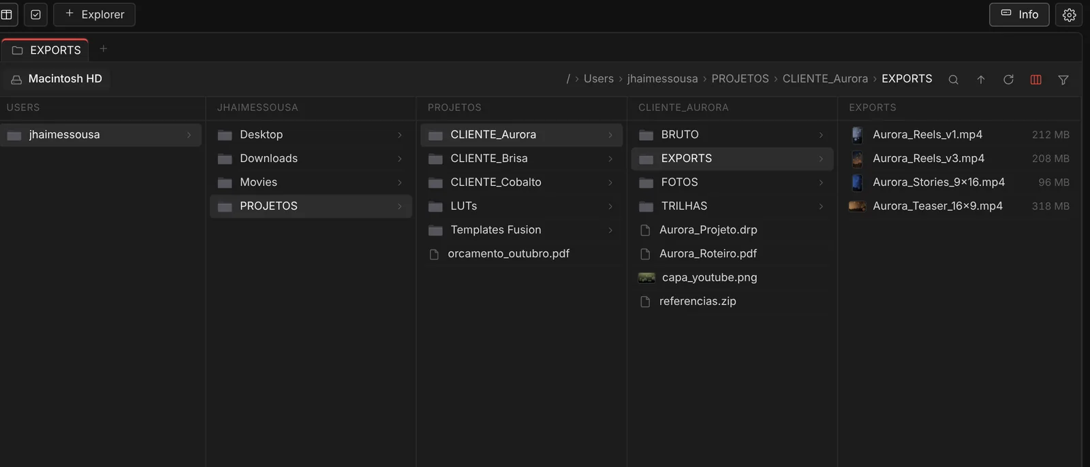1090x467 pixels.
Task: Click the Aurora_Teaser_16×9.mp4 thumbnail
Action: coord(857,206)
